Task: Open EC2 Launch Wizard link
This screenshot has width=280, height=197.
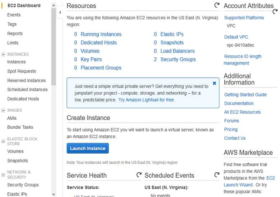Action: coord(249,182)
